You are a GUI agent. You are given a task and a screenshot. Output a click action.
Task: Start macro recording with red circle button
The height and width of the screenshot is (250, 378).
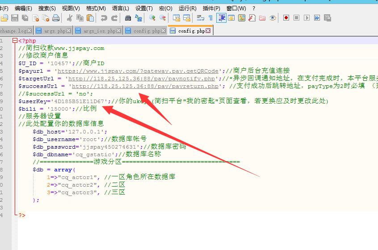[x=286, y=18]
